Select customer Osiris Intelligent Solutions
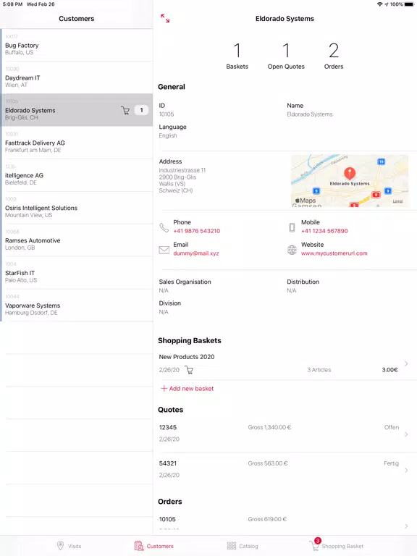The height and width of the screenshot is (556, 417). click(x=77, y=208)
